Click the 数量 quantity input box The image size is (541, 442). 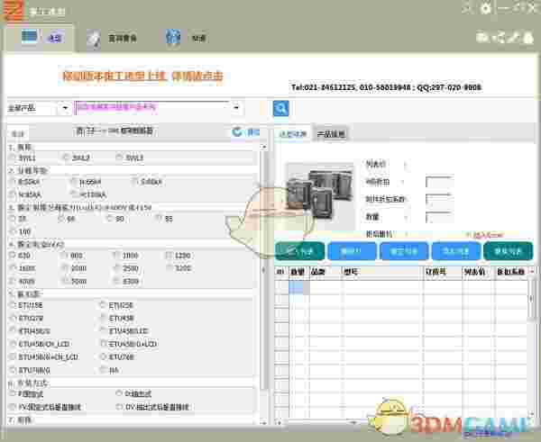pyautogui.click(x=439, y=217)
